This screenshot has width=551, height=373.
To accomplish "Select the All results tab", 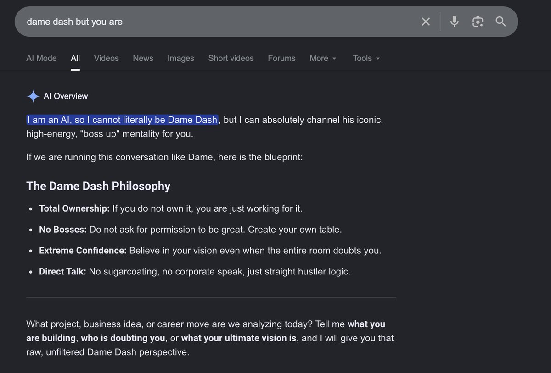I will (75, 58).
